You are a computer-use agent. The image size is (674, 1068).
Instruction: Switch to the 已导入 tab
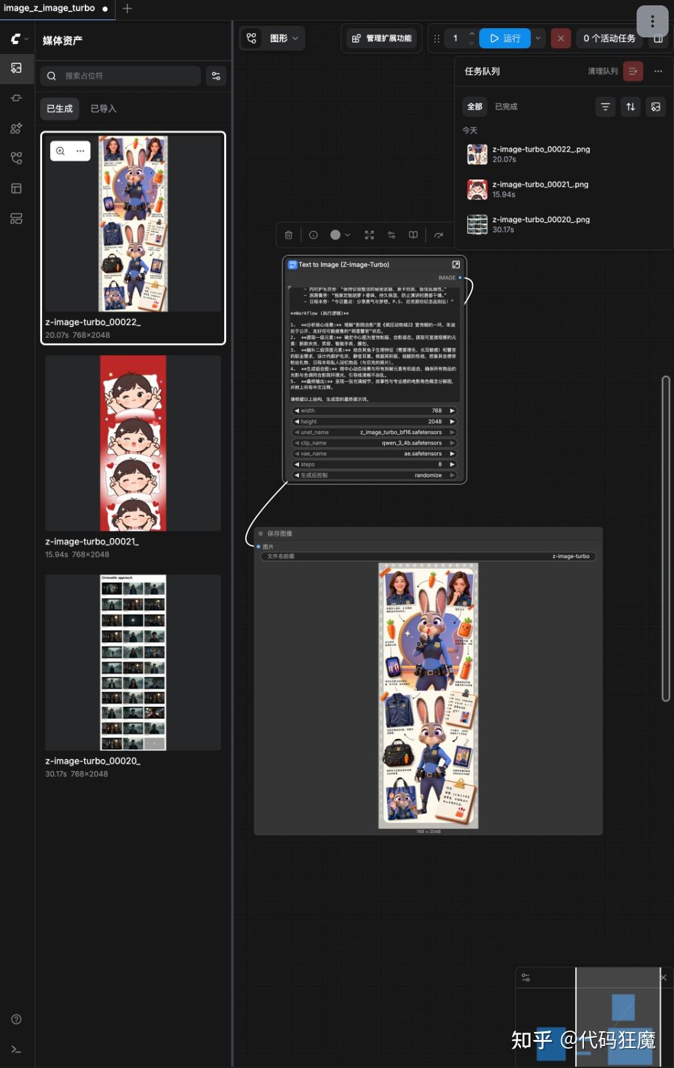103,109
